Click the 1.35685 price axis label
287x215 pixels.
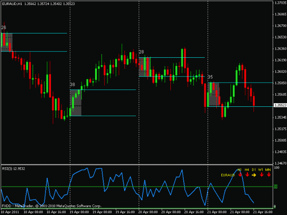point(281,94)
